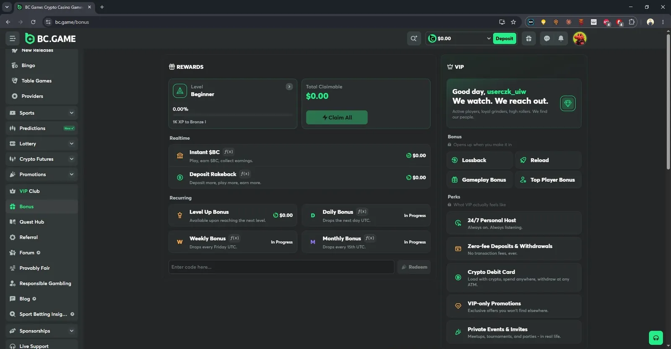The image size is (671, 349).
Task: Open Provably Fair in the sidebar
Action: [42, 268]
